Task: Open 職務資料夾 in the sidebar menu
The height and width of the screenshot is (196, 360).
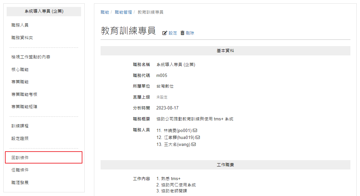Action: pyautogui.click(x=22, y=38)
